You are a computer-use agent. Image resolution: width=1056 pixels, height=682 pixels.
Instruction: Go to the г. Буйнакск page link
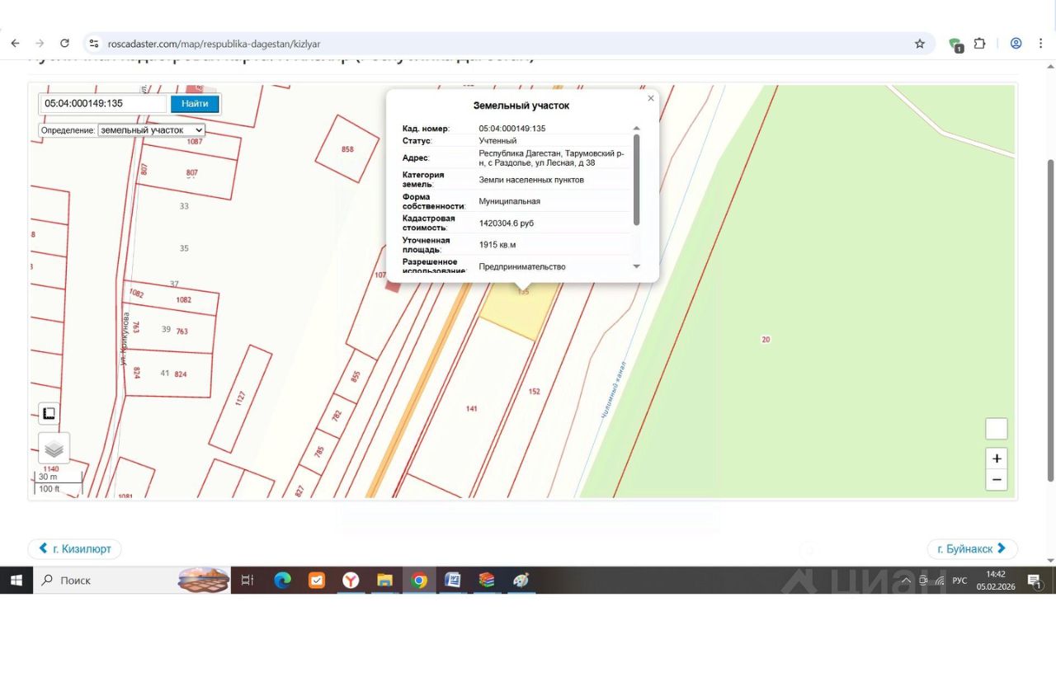click(972, 548)
